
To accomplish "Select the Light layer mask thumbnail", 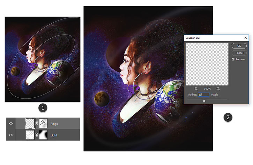I will pos(43,135).
